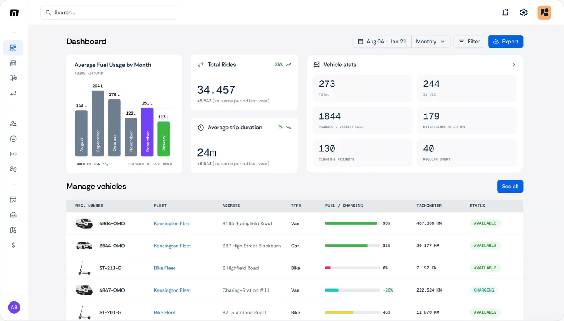The image size is (564, 321).
Task: Open the settings gear icon
Action: pyautogui.click(x=523, y=12)
